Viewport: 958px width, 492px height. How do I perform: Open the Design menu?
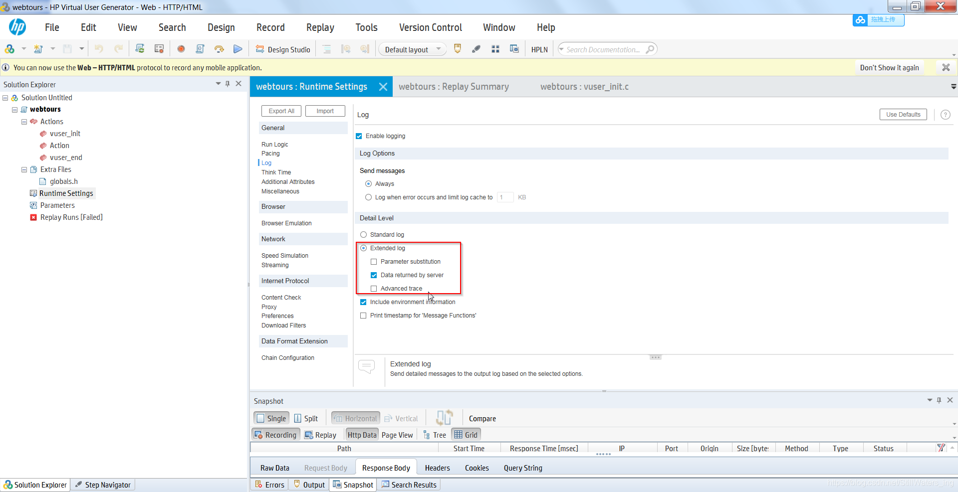point(221,27)
